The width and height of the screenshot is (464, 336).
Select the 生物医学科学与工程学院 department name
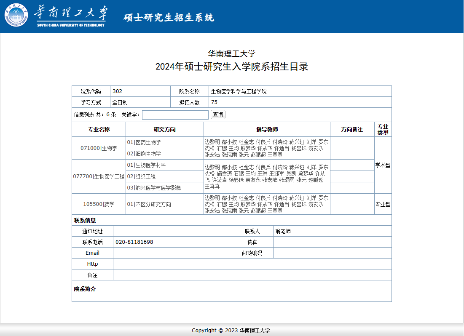[x=239, y=91]
